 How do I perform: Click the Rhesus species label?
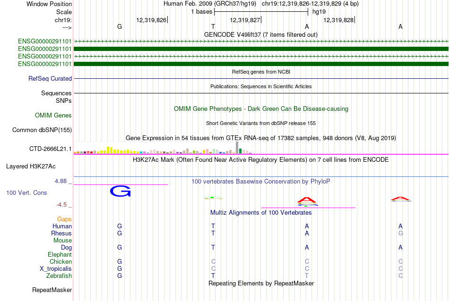[61, 233]
